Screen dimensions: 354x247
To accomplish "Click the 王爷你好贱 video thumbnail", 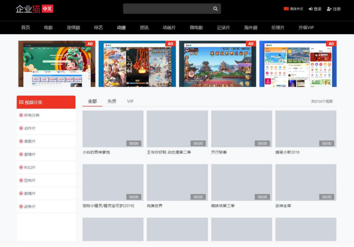I will pyautogui.click(x=177, y=128).
